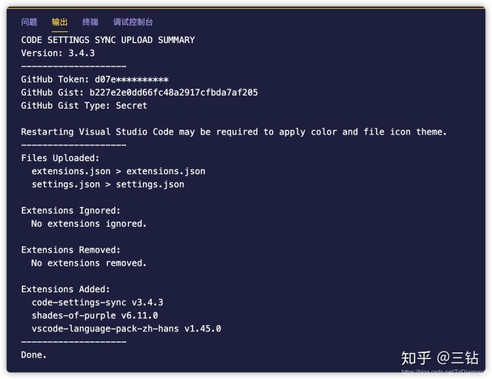Open the 调试控制台 tab
Screen dimensions: 492x379
133,22
